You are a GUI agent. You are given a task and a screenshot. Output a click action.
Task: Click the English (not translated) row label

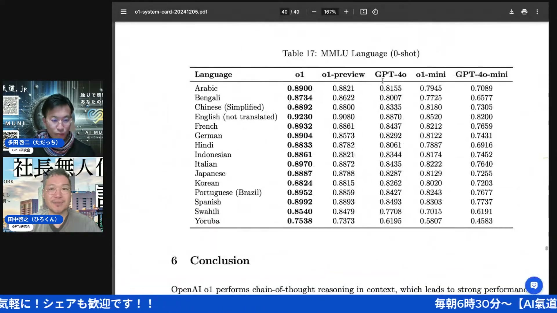coord(236,117)
